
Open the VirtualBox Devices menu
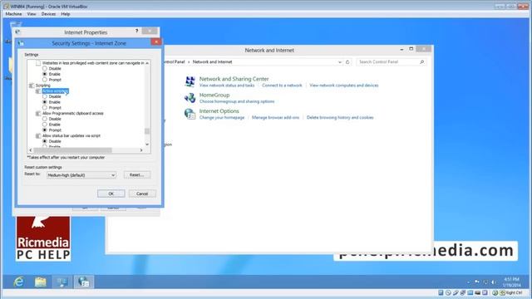pos(48,14)
